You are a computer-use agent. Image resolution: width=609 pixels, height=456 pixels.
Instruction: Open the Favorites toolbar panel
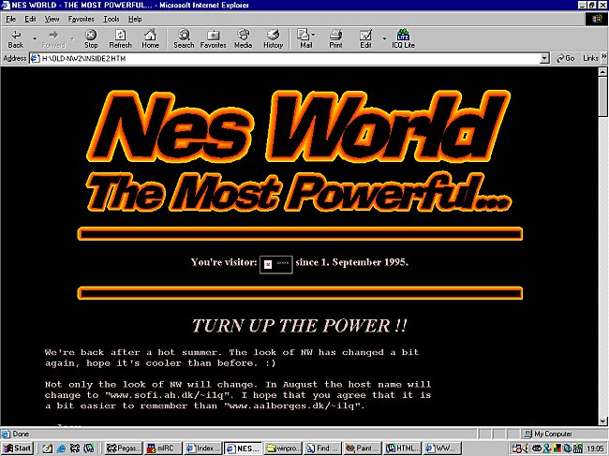tap(213, 37)
